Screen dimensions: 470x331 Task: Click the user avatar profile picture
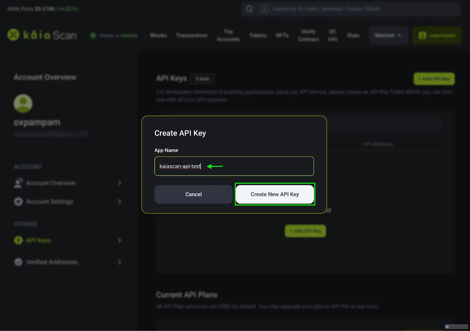tap(23, 103)
